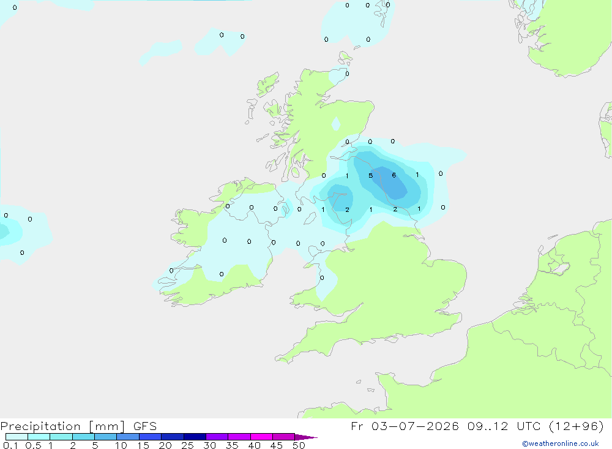This screenshot has height=449, width=612.
Task: Pick the 40–45 mm magenta legend swatch
Action: click(261, 437)
